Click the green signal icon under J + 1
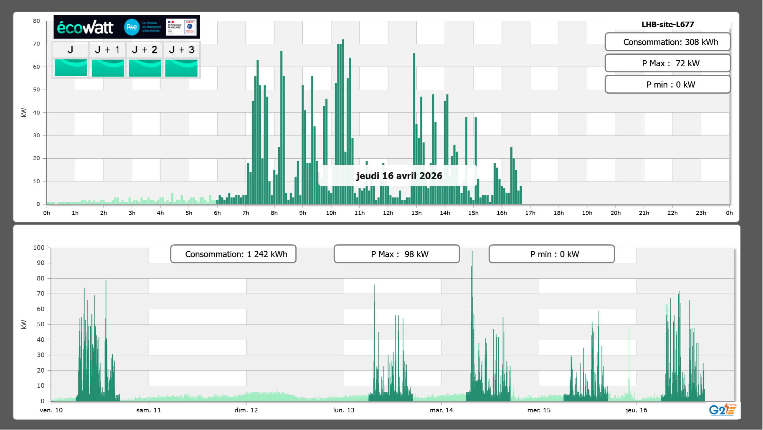Viewport: 763px width, 430px height. click(x=108, y=68)
